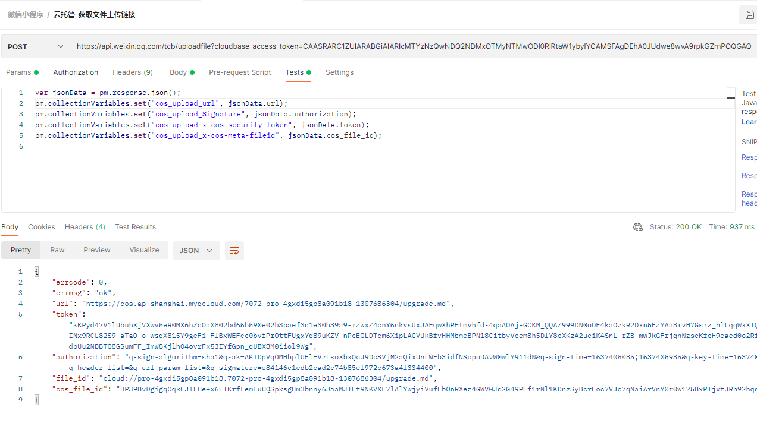The height and width of the screenshot is (439, 757).
Task: Open the Settings tab
Action: pyautogui.click(x=339, y=72)
